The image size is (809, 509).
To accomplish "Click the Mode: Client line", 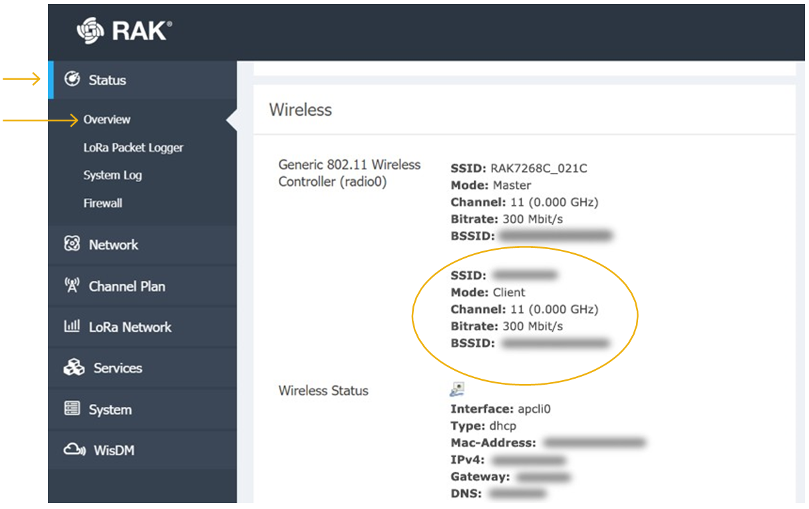I will (x=488, y=292).
